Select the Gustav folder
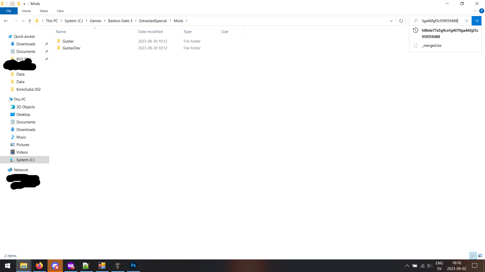This screenshot has height=272, width=485. (68, 41)
